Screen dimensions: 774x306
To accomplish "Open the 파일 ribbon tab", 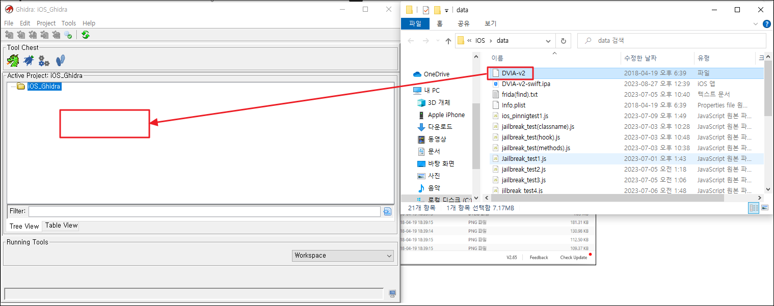I will 415,23.
